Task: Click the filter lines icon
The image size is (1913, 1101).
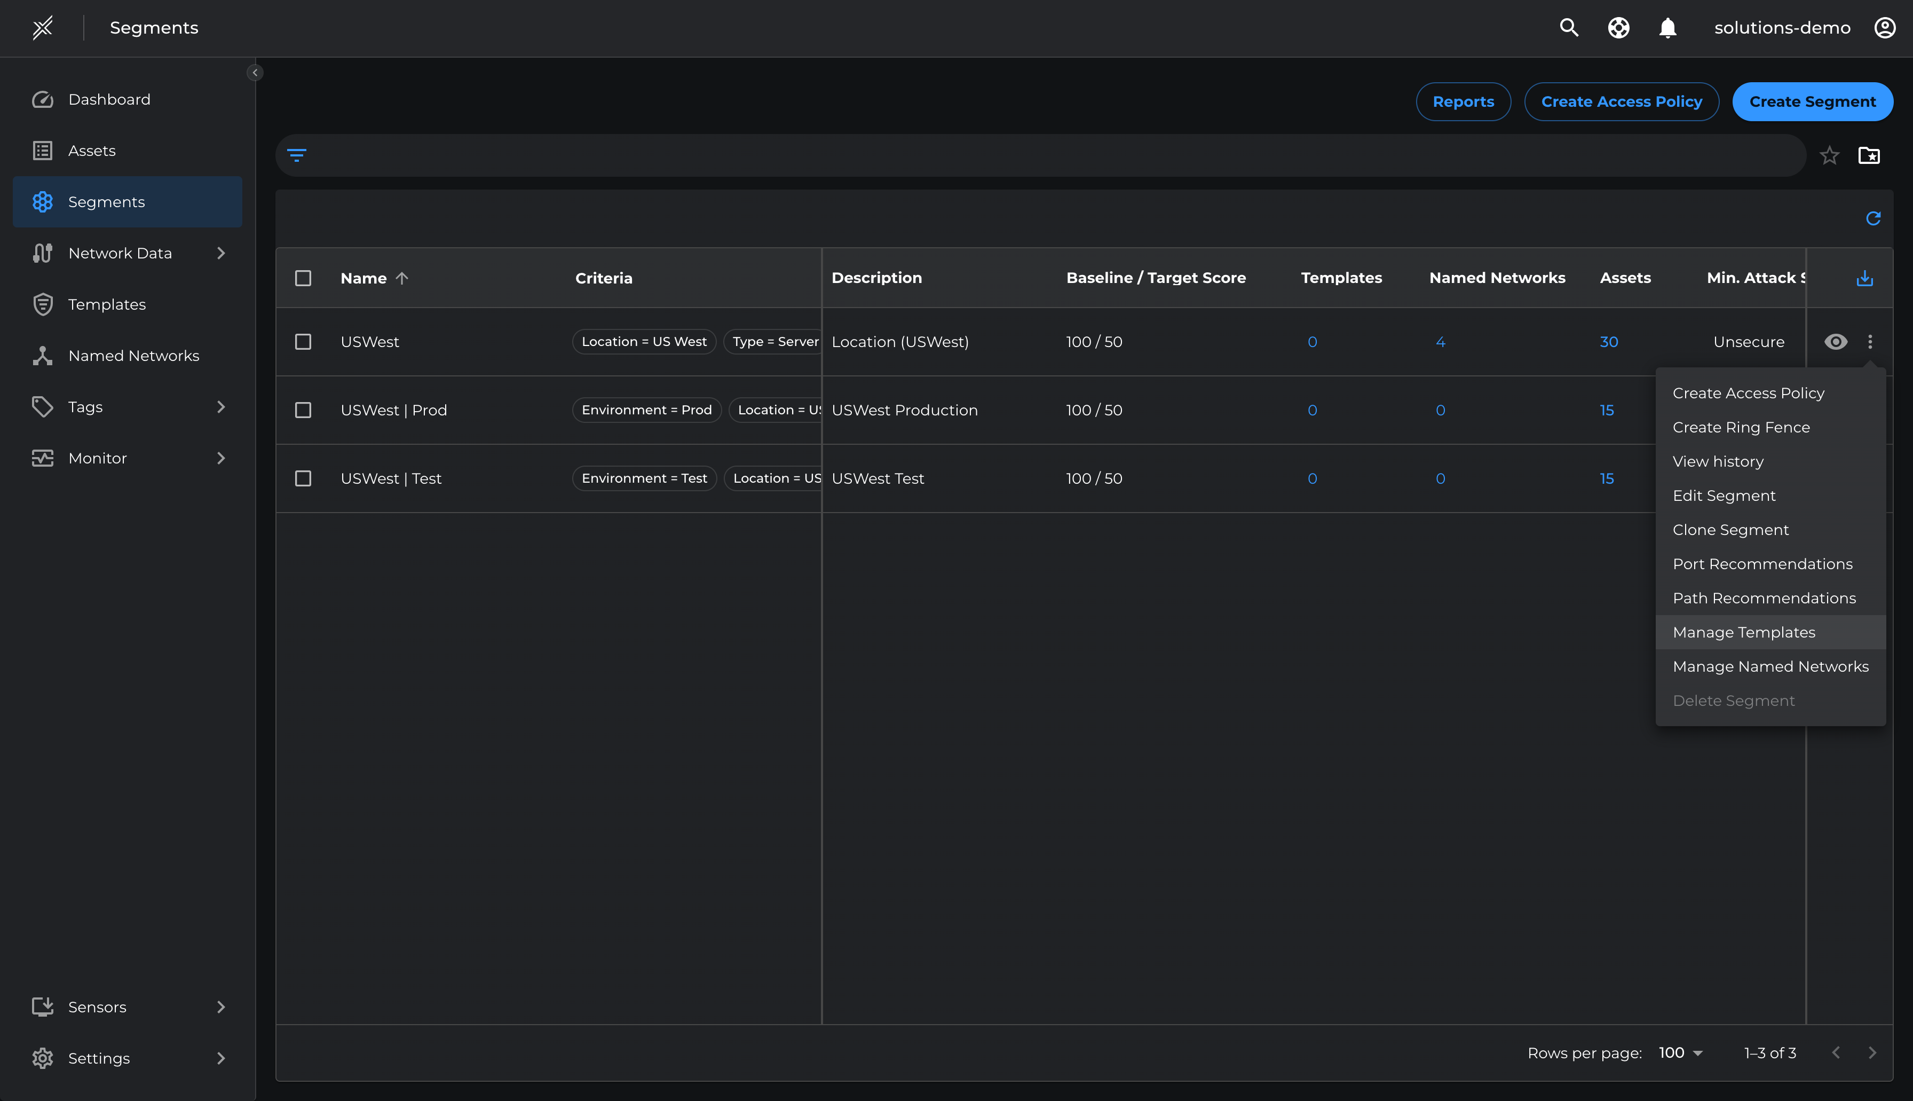Action: [296, 155]
